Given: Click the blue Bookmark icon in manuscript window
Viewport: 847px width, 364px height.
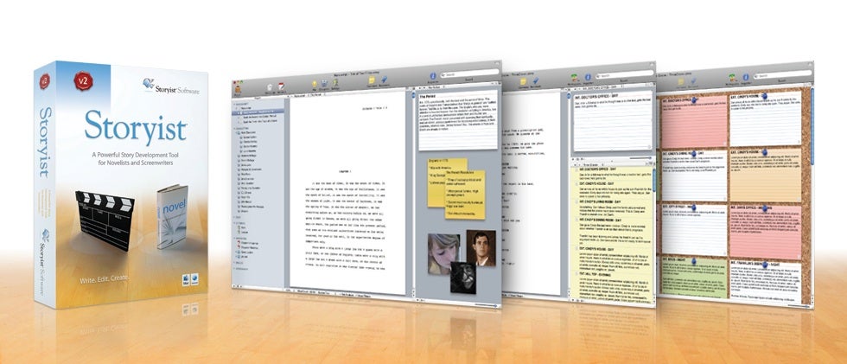Looking at the screenshot, I should (384, 81).
